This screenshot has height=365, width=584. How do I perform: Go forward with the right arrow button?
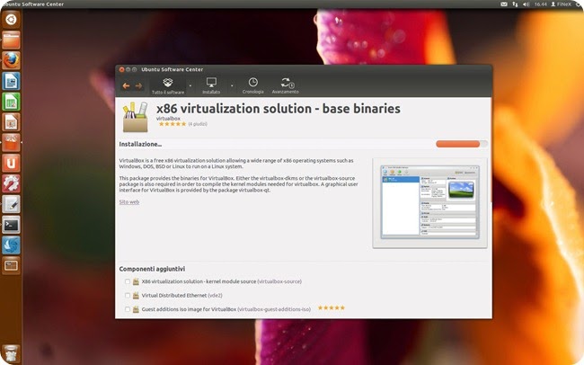(138, 85)
